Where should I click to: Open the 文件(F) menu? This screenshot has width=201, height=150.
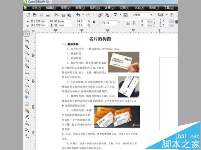coord(36,8)
